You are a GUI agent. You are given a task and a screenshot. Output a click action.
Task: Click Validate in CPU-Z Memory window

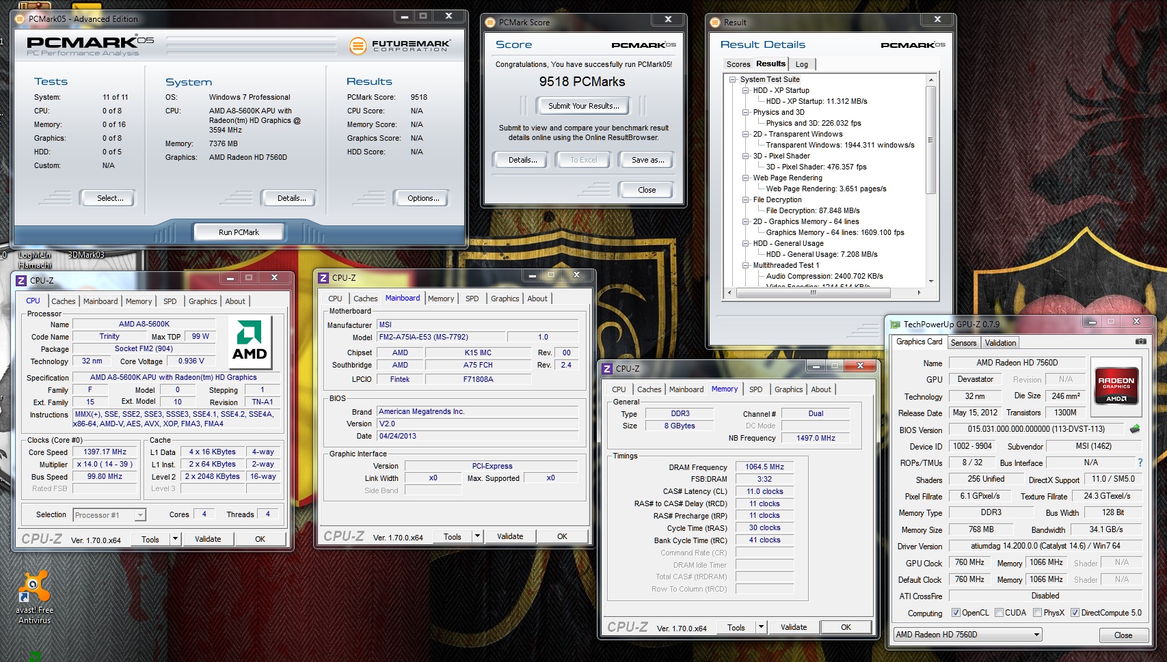(794, 627)
